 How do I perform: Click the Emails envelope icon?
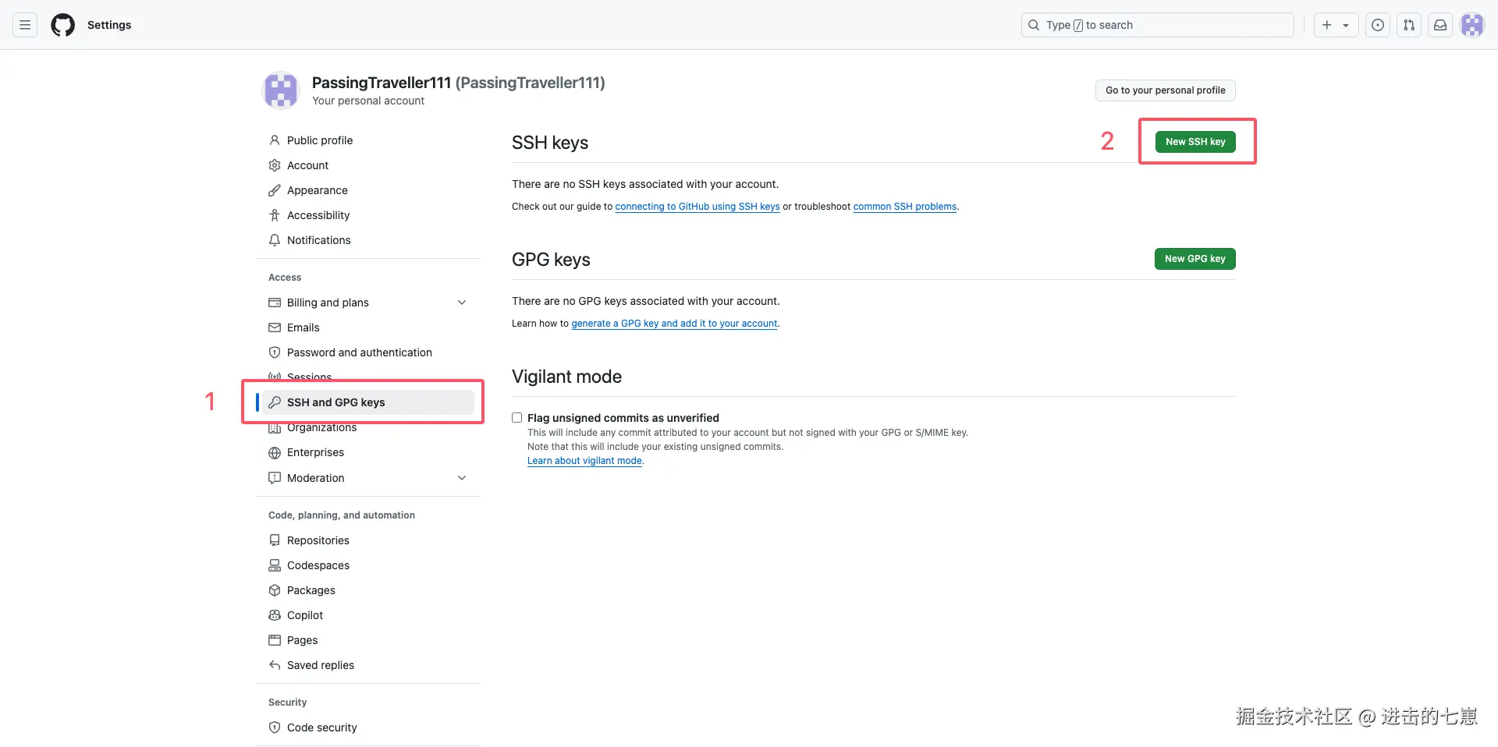tap(275, 327)
